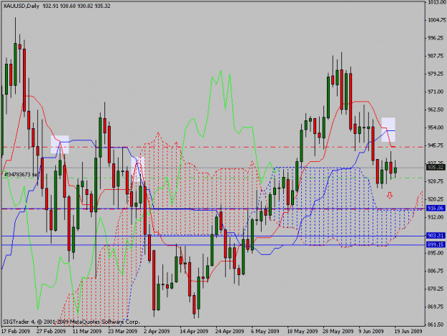447x336 pixels.
Task: Click the 912.00 price axis label
Action: (436, 217)
